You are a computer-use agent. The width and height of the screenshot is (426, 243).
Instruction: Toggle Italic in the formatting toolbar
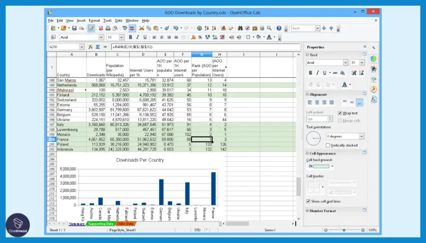[x=137, y=37]
